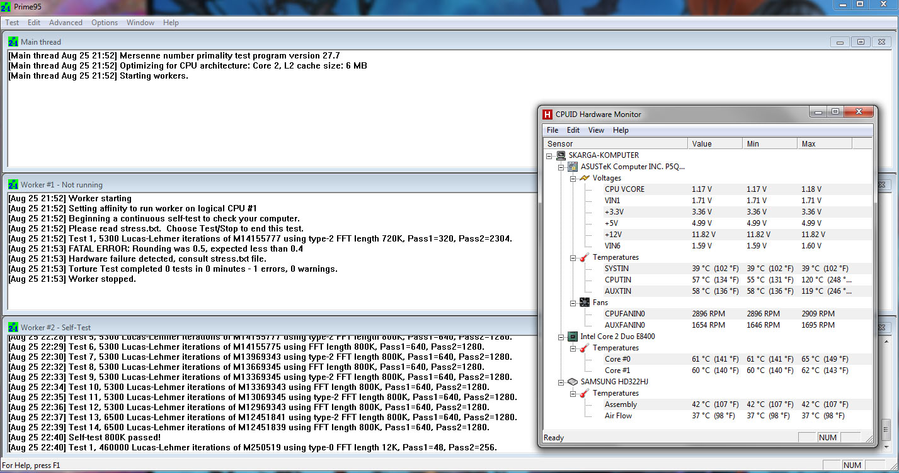Open the Prime95 Edit menu
This screenshot has height=473, width=899.
34,23
